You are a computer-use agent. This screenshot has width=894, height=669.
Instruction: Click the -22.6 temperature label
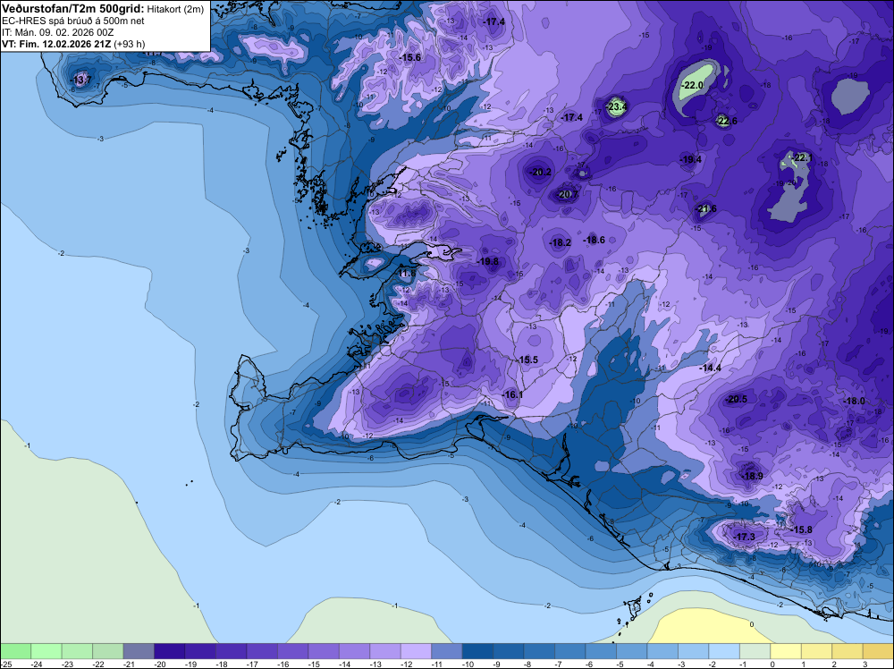(726, 121)
